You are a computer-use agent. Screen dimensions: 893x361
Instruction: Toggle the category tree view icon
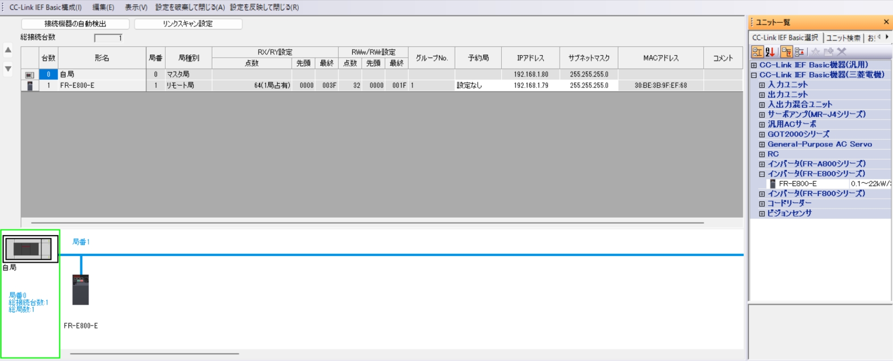click(757, 52)
